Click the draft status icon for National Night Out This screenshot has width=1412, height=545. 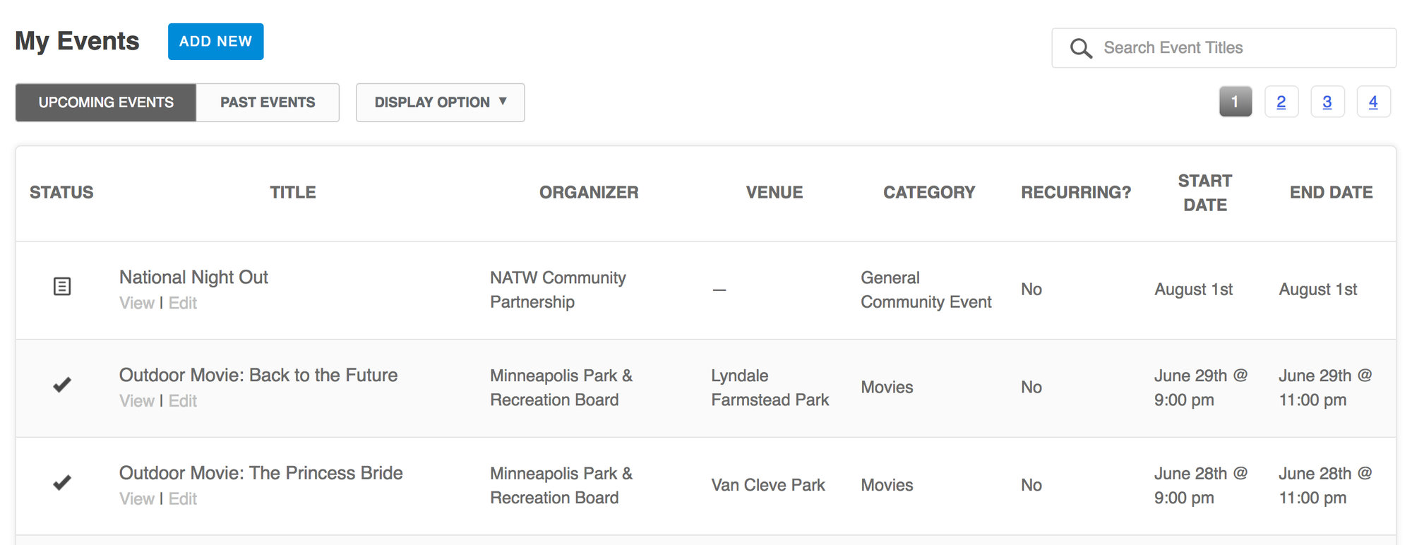(x=62, y=287)
